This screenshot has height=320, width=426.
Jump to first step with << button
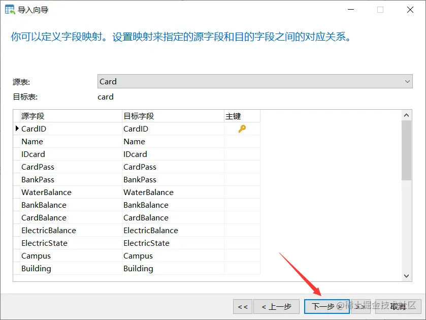point(243,306)
